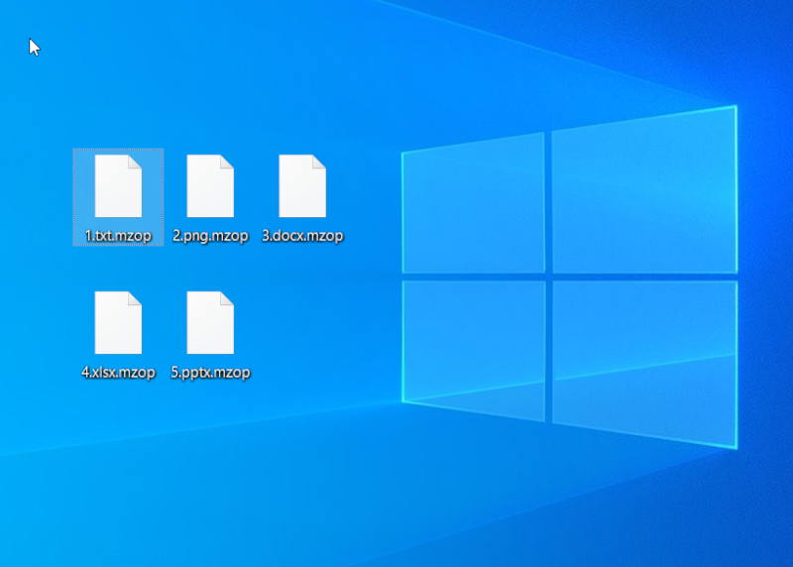
Task: Click the folded corner of 3.docx.mzop icon
Action: pos(318,163)
